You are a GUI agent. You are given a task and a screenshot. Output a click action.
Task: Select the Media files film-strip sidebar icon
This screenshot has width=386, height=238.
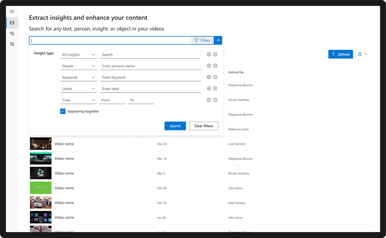tap(12, 23)
